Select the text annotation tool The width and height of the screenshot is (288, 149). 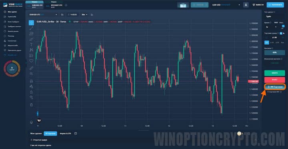(x=32, y=45)
